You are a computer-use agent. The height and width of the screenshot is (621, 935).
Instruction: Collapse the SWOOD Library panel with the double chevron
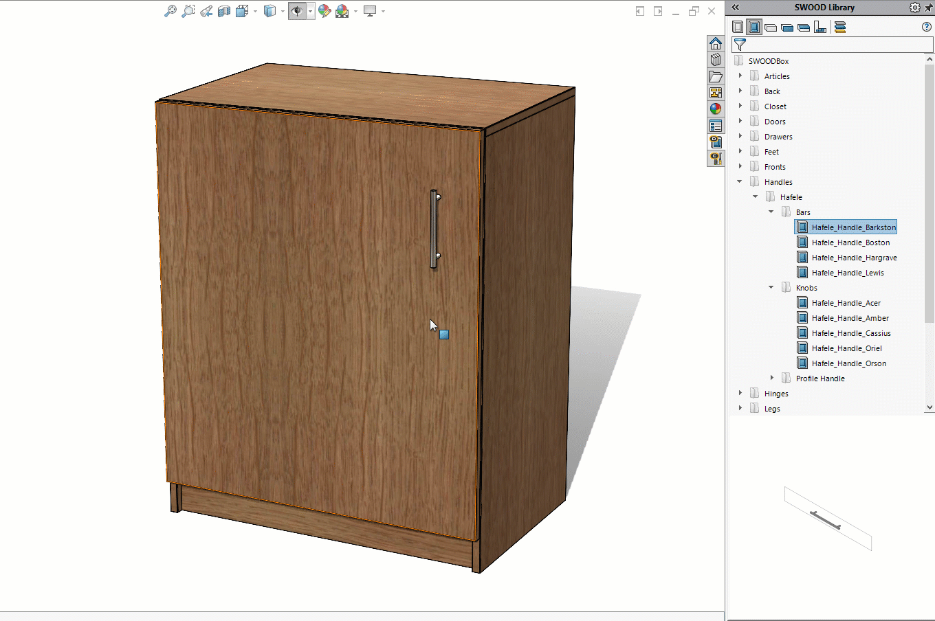(736, 7)
